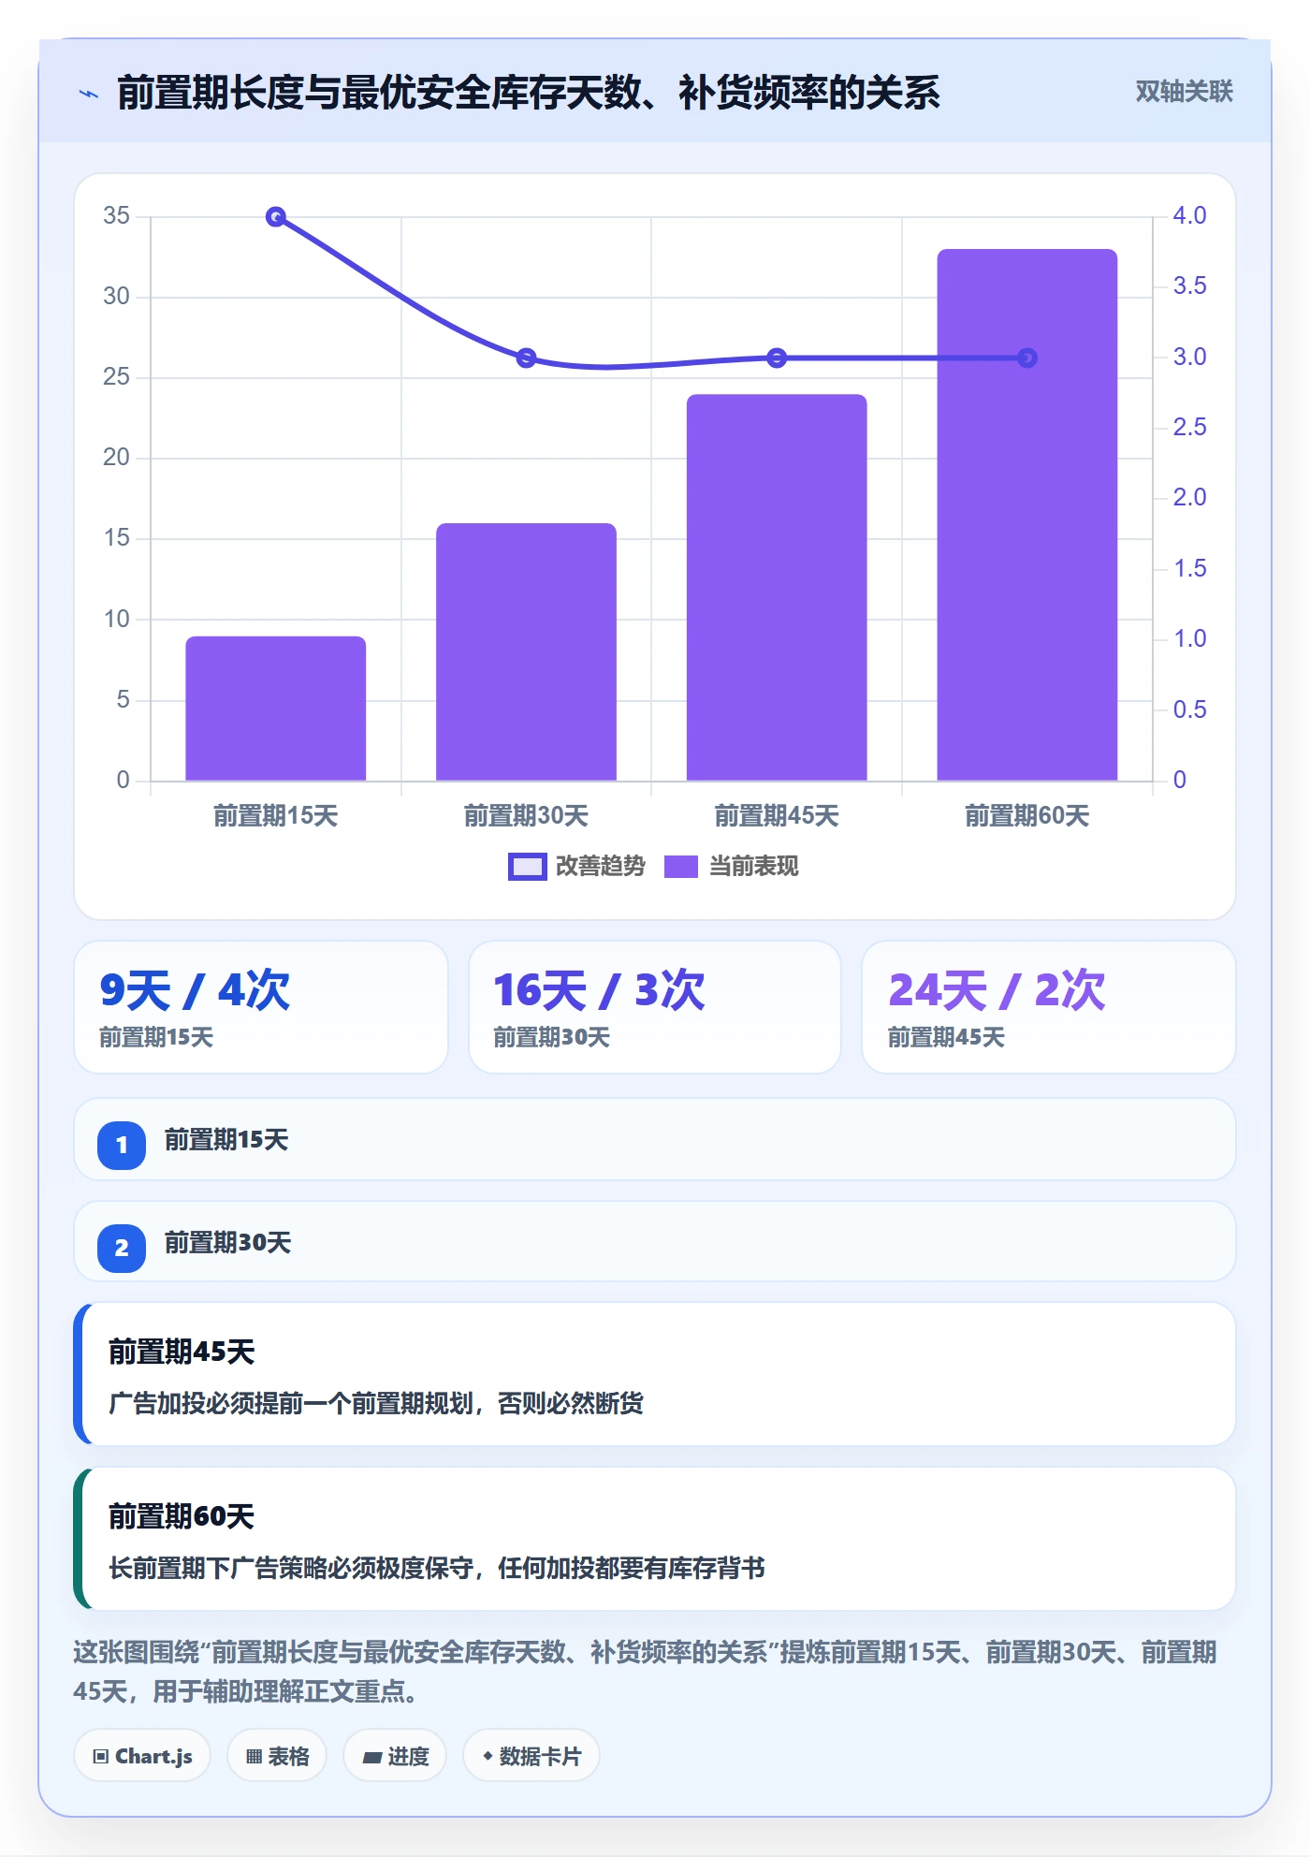Click the line point above 前置期15天
Viewport: 1310px width, 1857px height.
(275, 217)
